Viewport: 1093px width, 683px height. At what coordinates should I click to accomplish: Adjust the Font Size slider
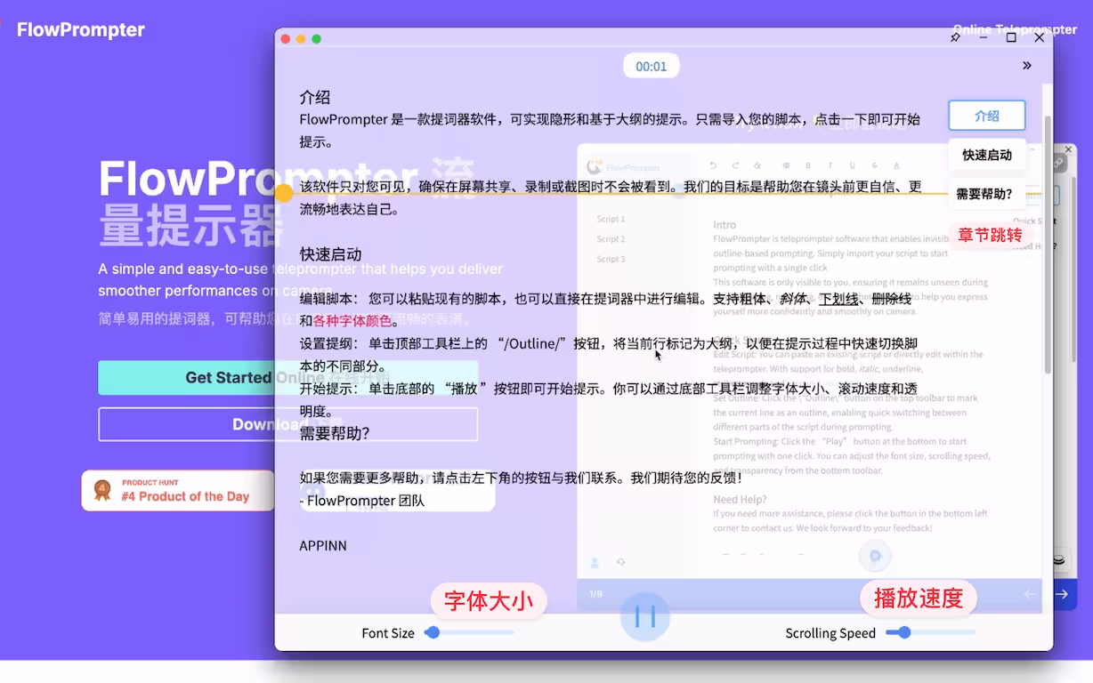click(470, 632)
